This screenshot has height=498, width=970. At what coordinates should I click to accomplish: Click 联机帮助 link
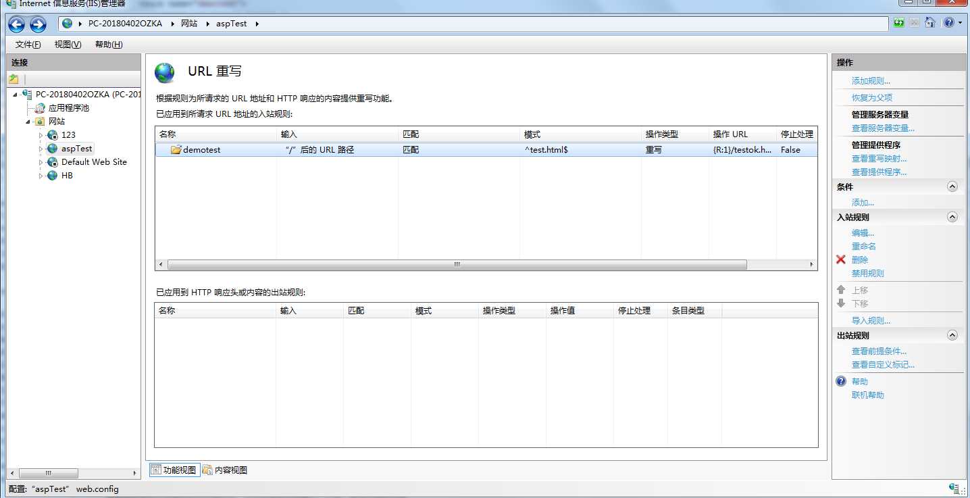868,395
